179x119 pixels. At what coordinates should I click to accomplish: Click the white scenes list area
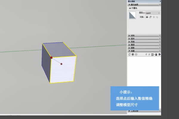[144, 71]
